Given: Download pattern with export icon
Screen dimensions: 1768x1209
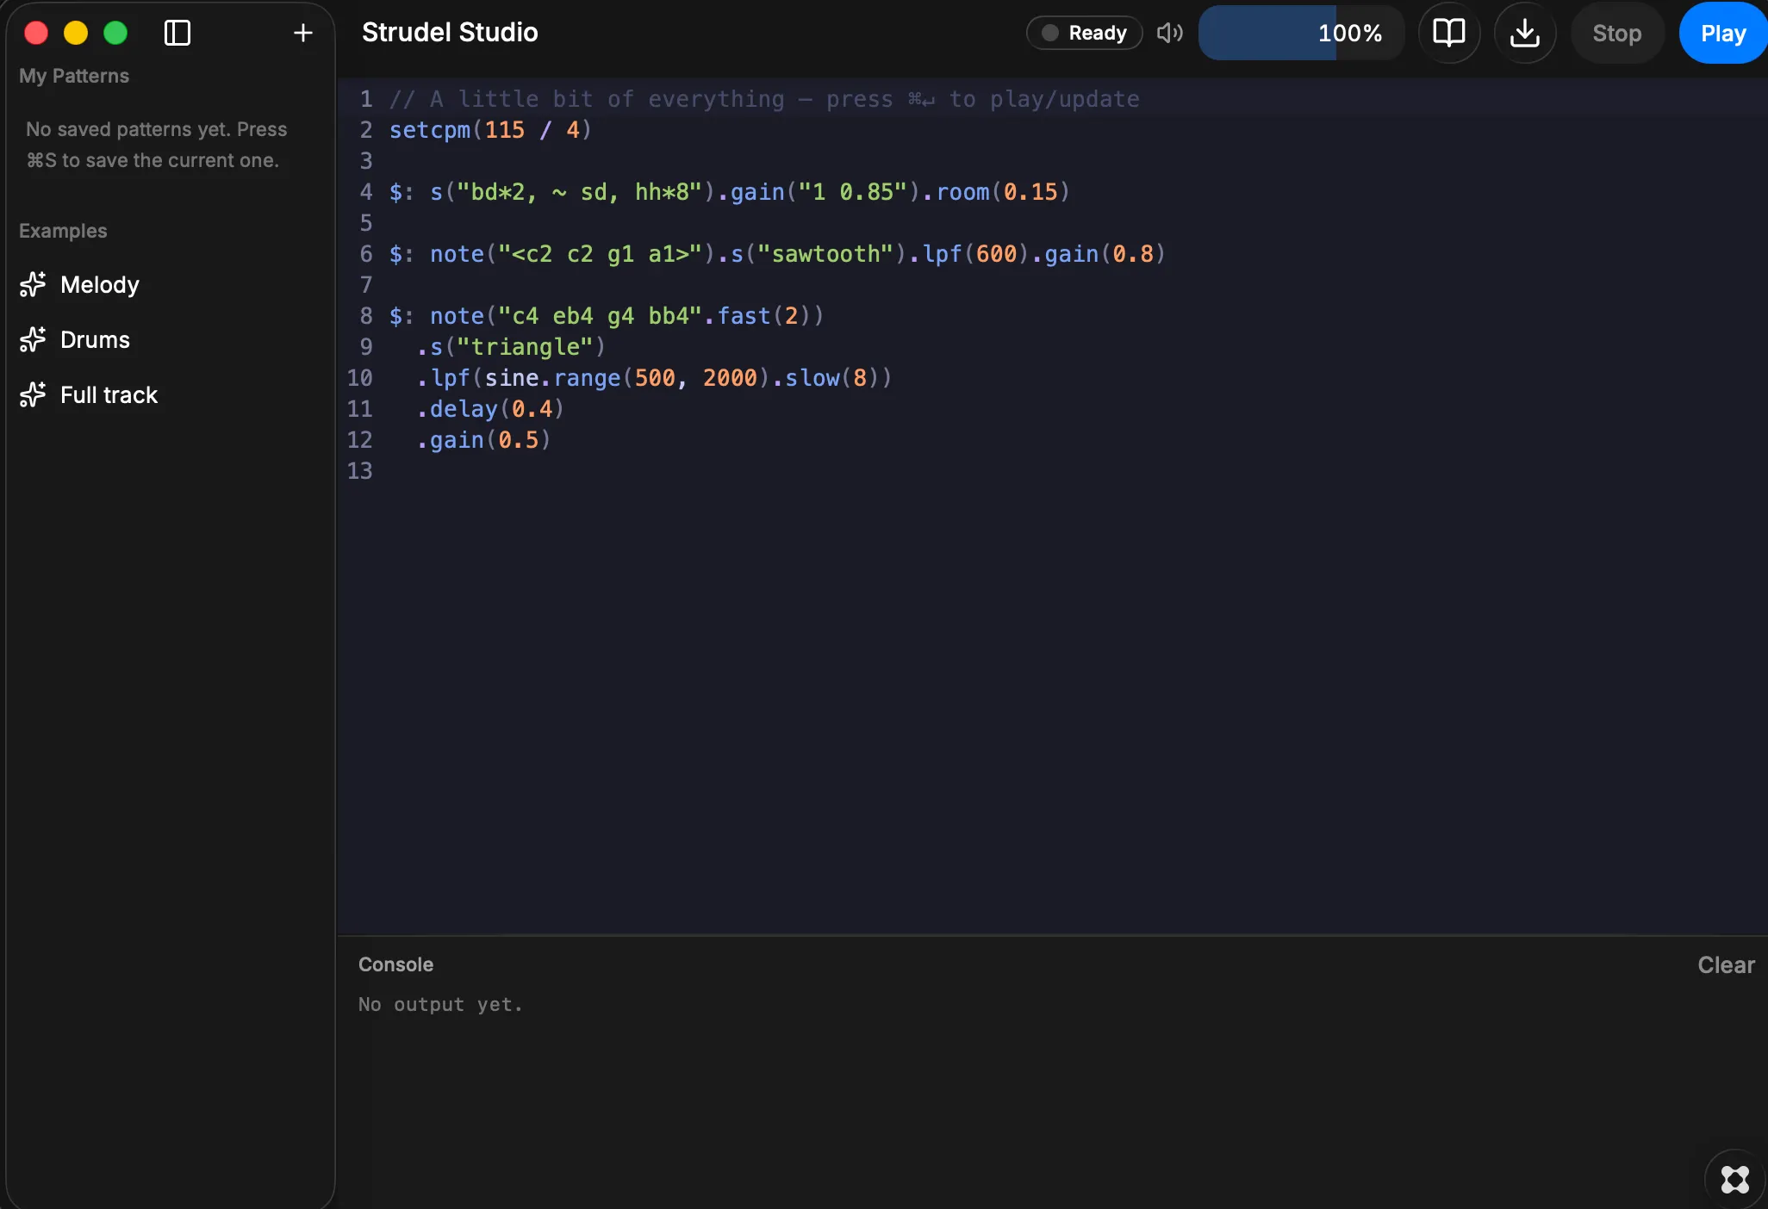Looking at the screenshot, I should click(1525, 33).
